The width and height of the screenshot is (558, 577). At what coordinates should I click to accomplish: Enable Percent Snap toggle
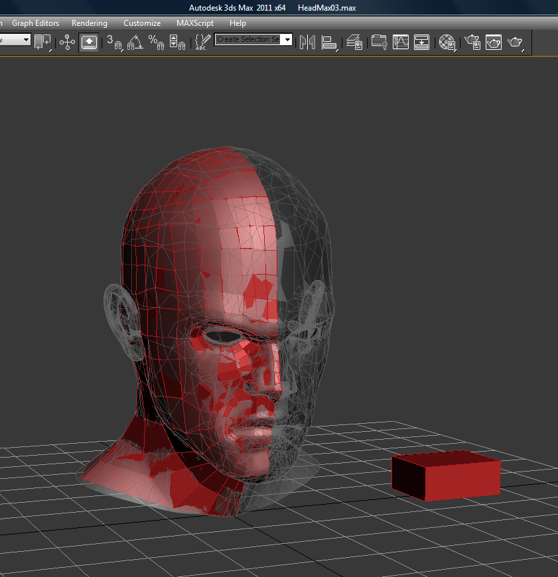pyautogui.click(x=156, y=41)
